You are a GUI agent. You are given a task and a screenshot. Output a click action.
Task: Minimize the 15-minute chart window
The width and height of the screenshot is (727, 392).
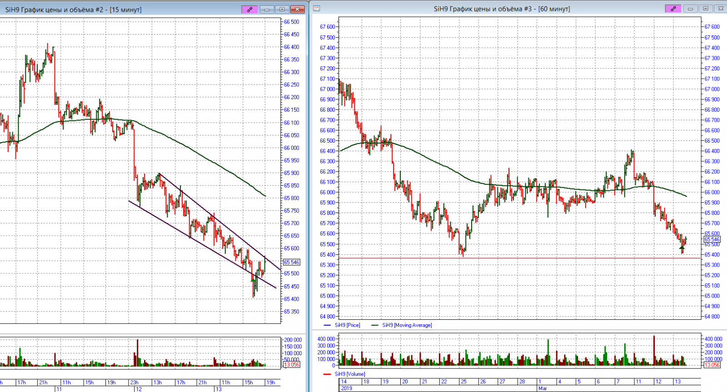(x=267, y=9)
